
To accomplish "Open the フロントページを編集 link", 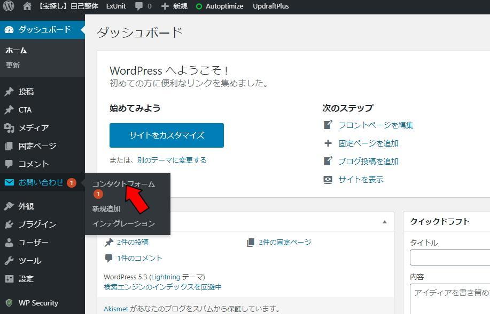I will (x=376, y=125).
